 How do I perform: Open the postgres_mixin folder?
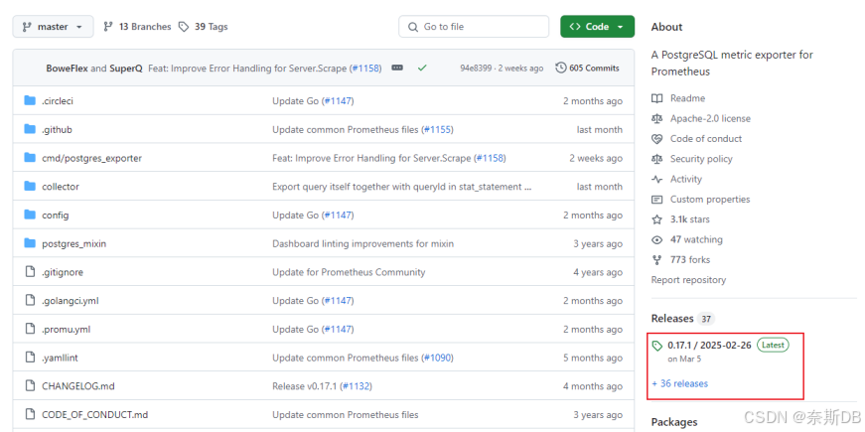[73, 244]
